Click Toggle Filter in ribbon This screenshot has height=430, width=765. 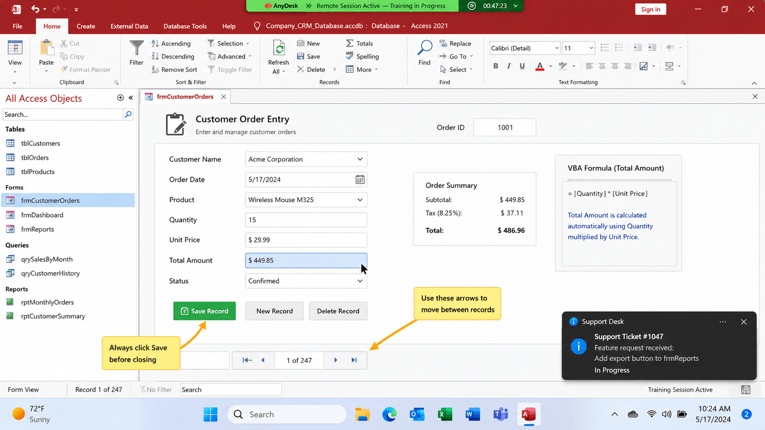pyautogui.click(x=230, y=69)
